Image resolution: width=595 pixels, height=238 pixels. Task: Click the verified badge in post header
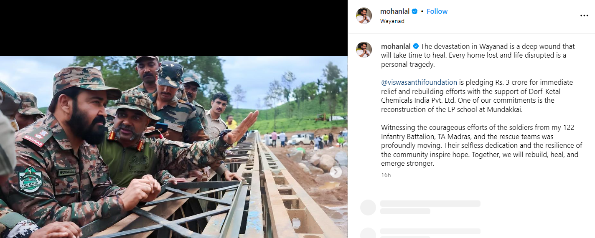coord(414,11)
